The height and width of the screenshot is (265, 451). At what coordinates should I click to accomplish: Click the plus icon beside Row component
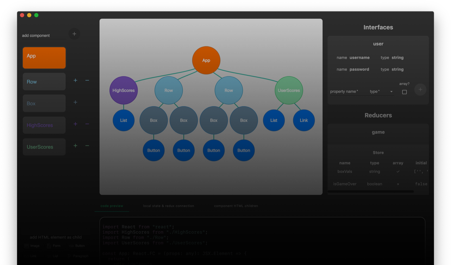coord(76,80)
